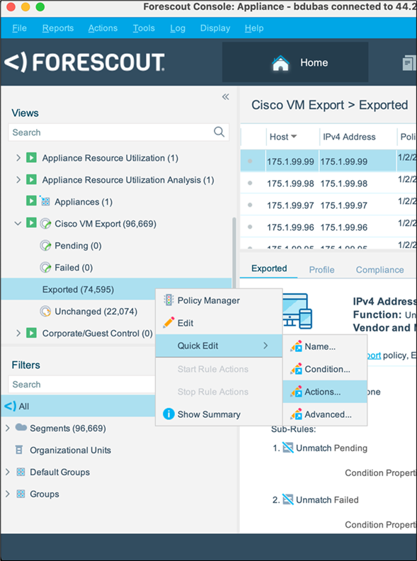The height and width of the screenshot is (561, 417).
Task: Click the green play icon for Appliance Resource Utilization Analysis
Action: click(31, 180)
